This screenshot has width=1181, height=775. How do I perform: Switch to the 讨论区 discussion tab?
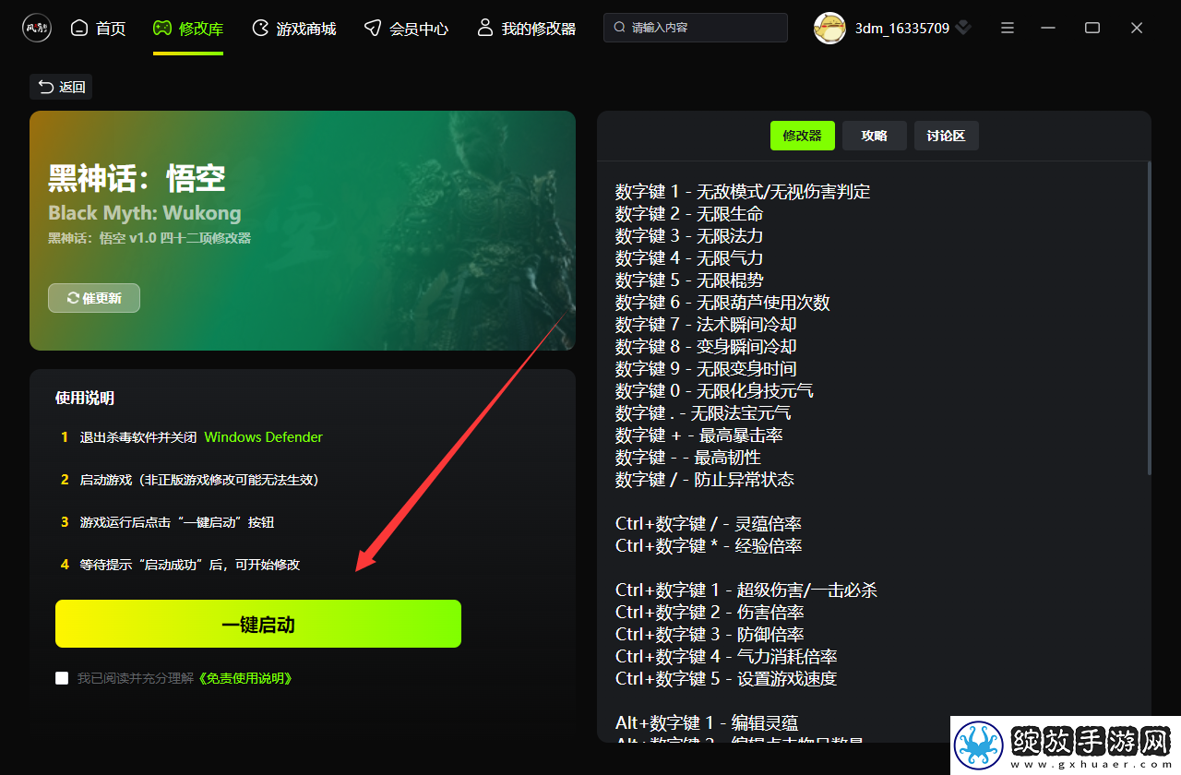(x=947, y=136)
